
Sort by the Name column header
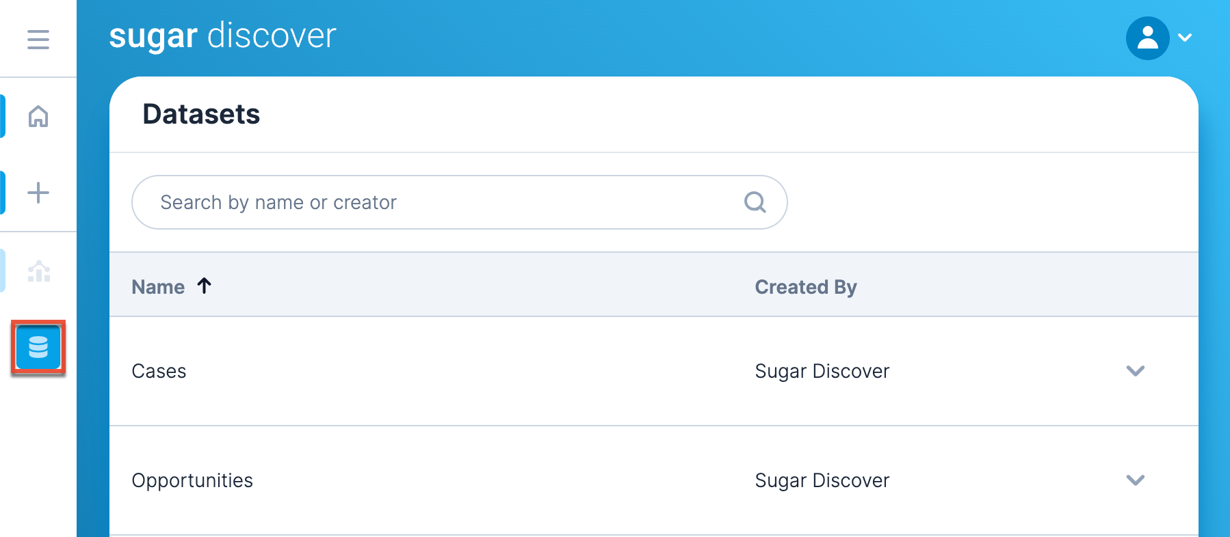(x=158, y=287)
